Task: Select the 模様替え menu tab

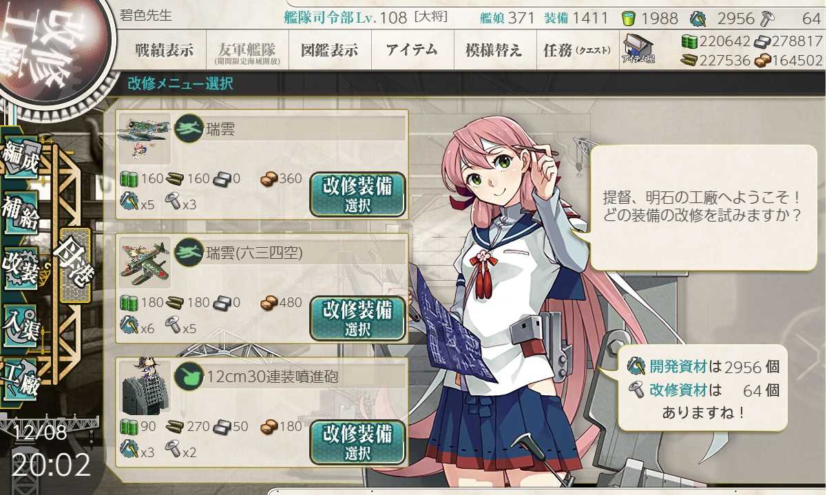Action: 494,50
